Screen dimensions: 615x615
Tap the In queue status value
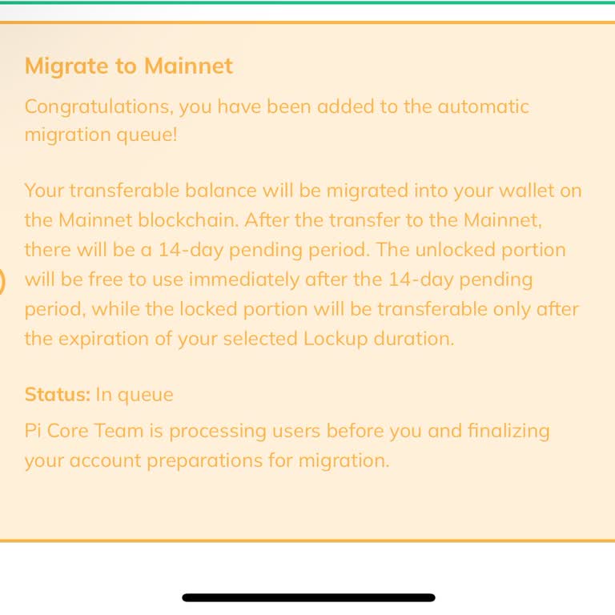(x=135, y=395)
